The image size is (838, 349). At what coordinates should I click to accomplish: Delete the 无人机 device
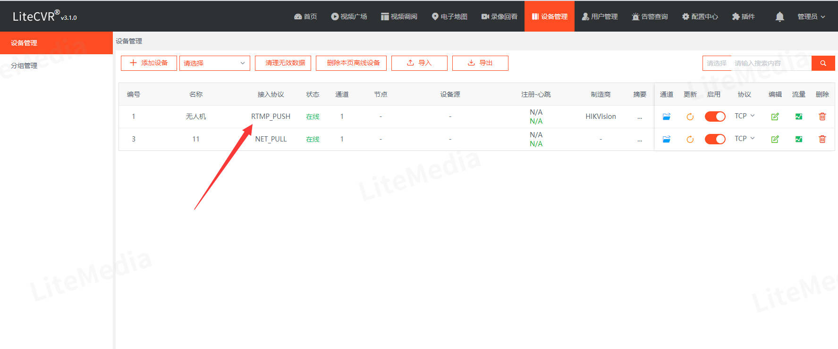click(822, 116)
